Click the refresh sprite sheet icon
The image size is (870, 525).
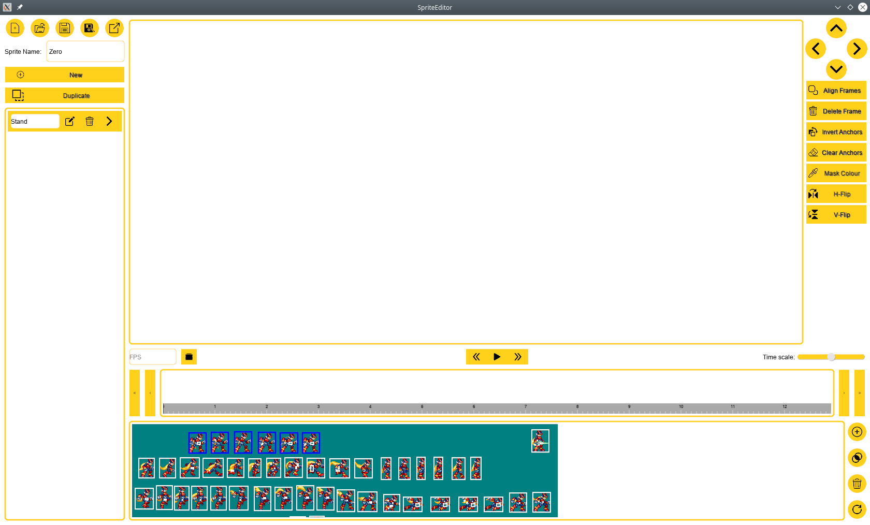[857, 509]
